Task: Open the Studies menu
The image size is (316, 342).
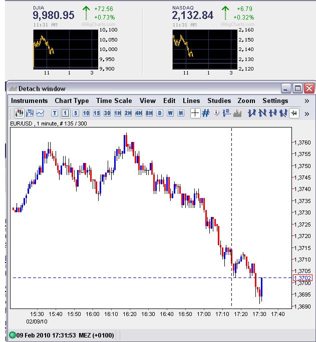Action: (x=219, y=101)
